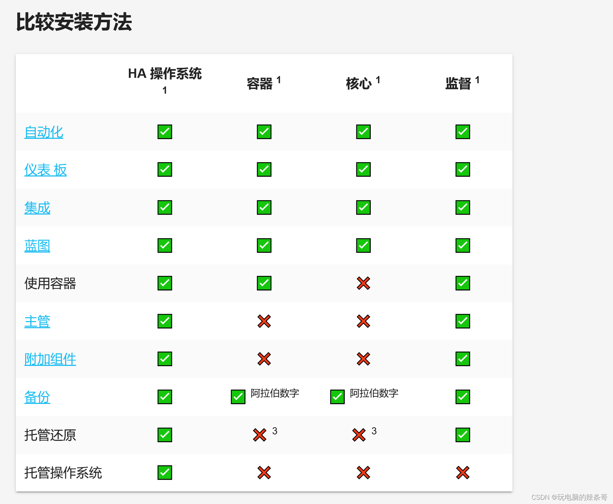Viewport: 613px width, 504px height.
Task: Open the 附加组件 link
Action: pos(50,359)
